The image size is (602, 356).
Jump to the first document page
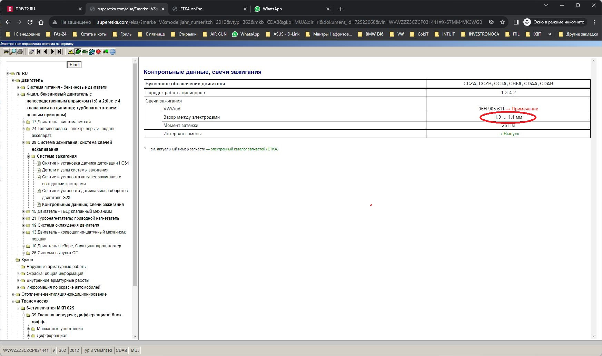[x=39, y=52]
